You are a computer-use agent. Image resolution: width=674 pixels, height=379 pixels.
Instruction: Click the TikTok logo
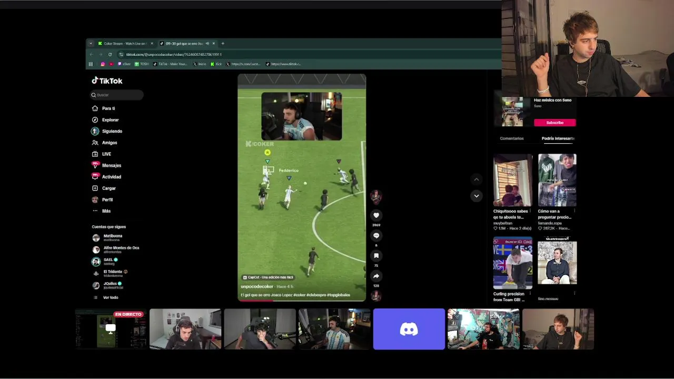click(107, 81)
